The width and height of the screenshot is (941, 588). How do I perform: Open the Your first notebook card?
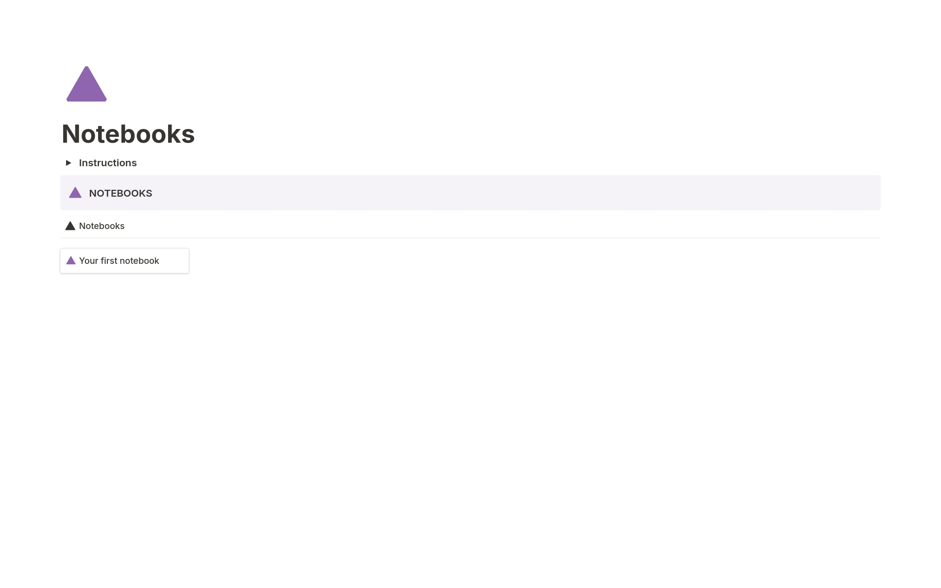click(x=124, y=261)
